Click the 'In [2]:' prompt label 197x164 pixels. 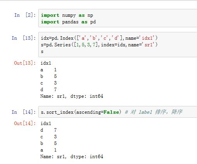[x=25, y=15]
